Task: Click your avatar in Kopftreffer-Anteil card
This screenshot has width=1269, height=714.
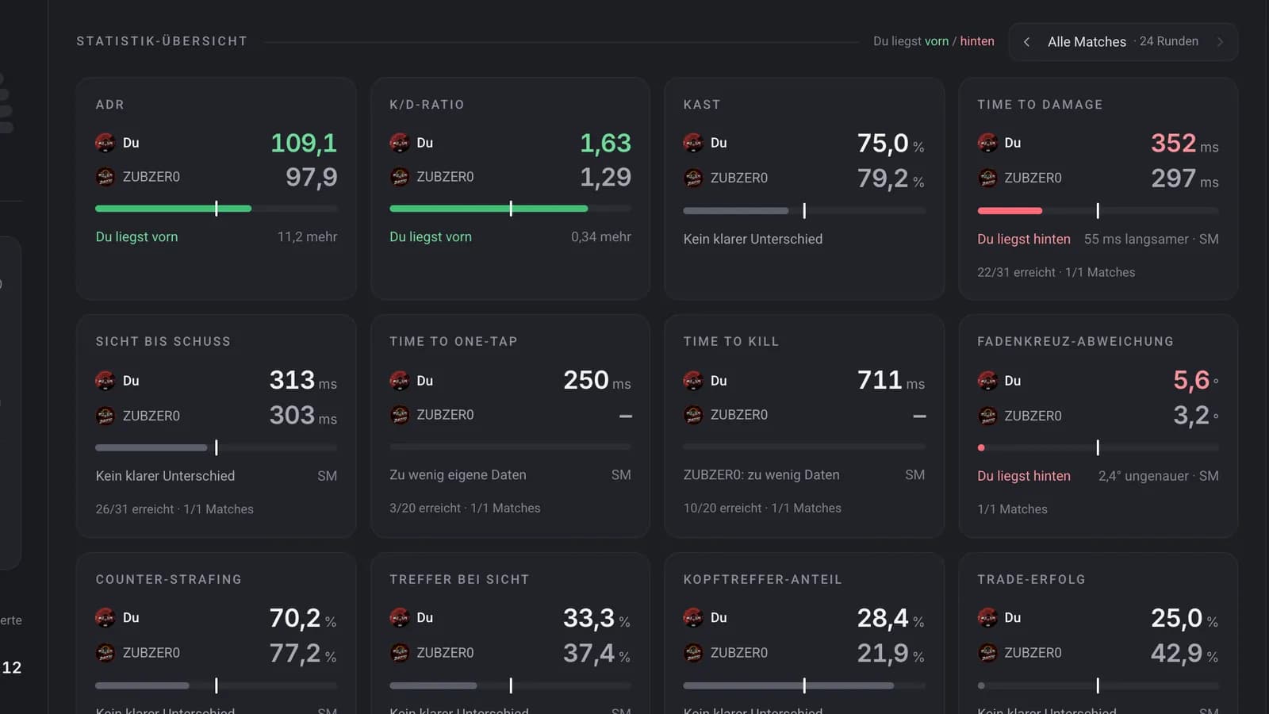Action: coord(693,617)
